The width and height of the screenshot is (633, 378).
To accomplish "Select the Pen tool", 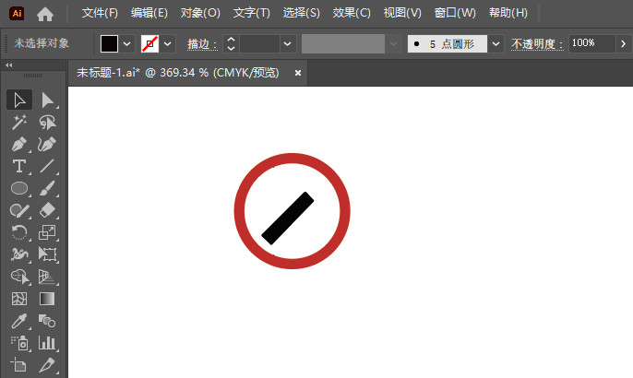I will (x=19, y=144).
